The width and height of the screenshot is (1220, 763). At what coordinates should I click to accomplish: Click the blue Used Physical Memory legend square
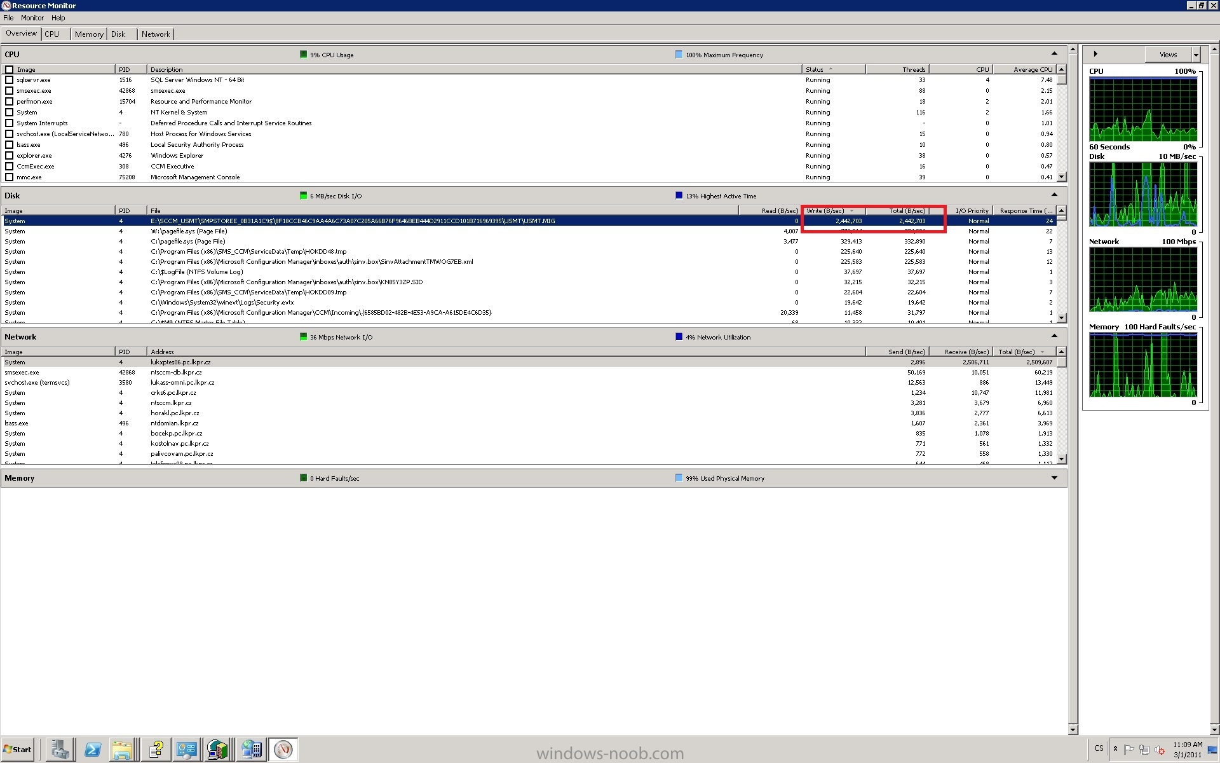pos(679,478)
